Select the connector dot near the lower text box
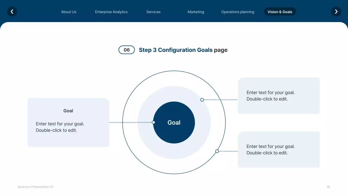Image resolution: width=348 pixels, height=196 pixels. 217,151
